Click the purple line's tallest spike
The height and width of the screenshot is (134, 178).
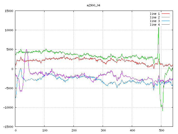[x=26, y=49]
